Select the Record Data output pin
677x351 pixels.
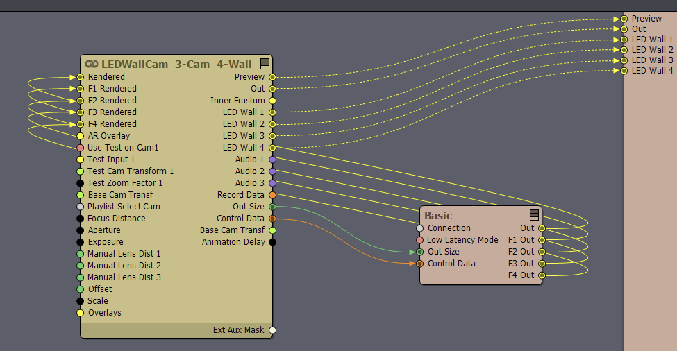pyautogui.click(x=272, y=195)
